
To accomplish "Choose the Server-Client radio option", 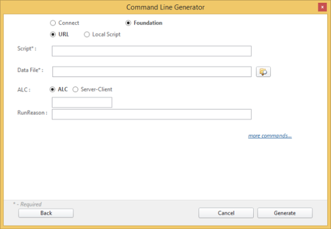I will [x=76, y=89].
